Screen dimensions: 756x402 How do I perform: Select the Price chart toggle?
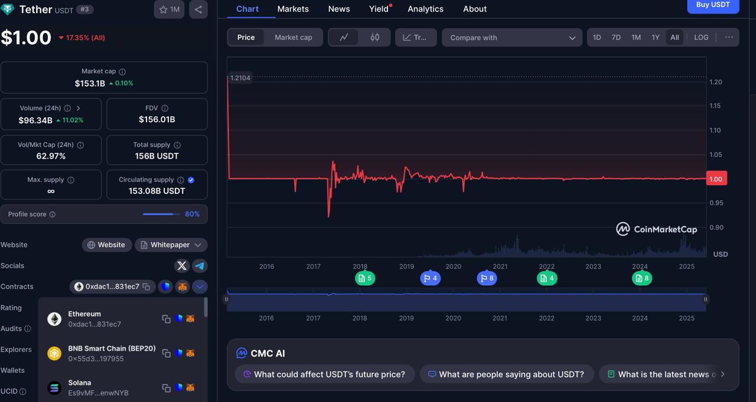pyautogui.click(x=246, y=37)
